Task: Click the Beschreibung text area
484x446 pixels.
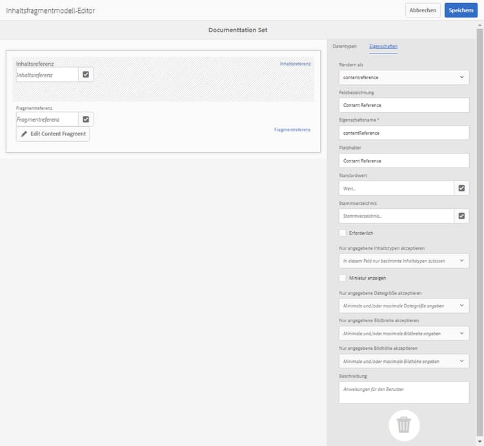Action: click(404, 393)
